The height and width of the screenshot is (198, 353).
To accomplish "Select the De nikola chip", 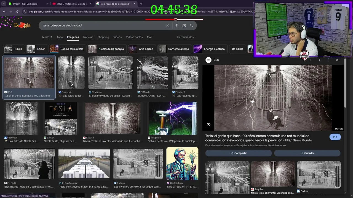I will coord(237,49).
